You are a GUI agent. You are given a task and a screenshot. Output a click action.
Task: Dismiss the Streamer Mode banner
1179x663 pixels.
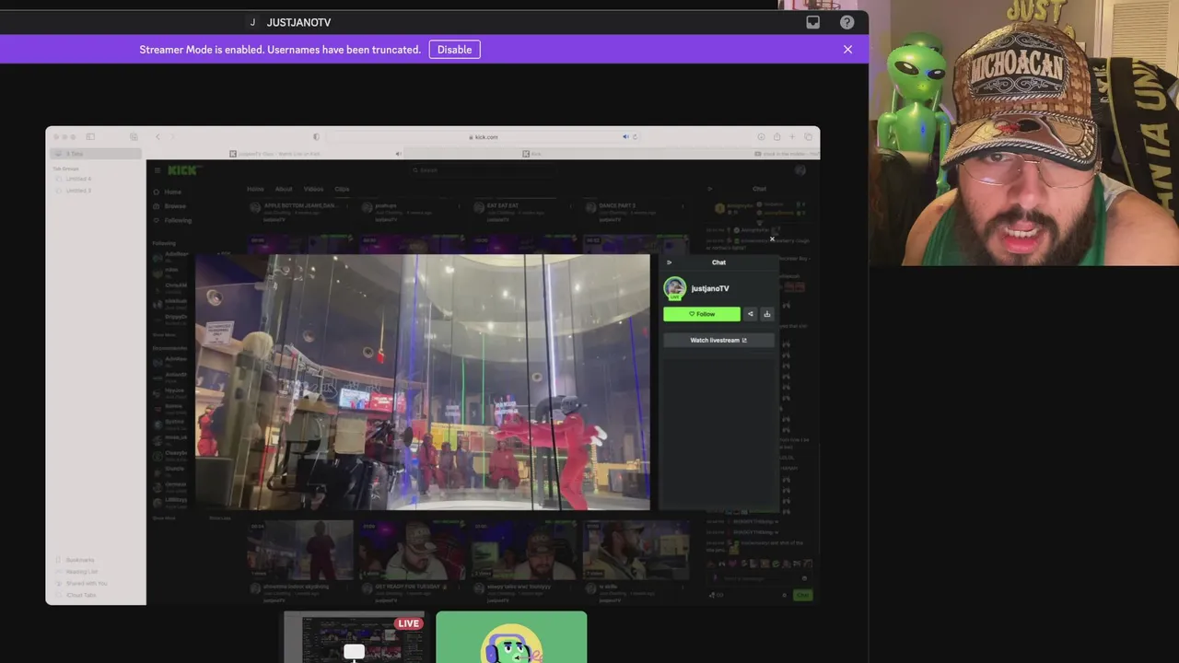[847, 50]
